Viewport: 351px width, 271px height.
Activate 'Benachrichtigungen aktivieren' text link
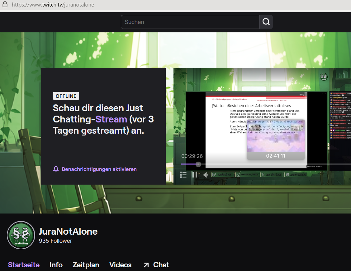(x=99, y=169)
